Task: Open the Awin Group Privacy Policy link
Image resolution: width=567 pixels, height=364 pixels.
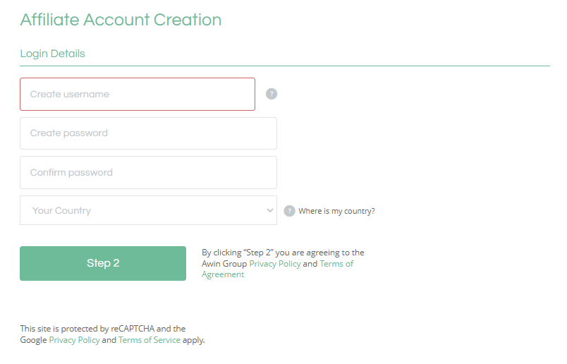Action: [x=275, y=264]
